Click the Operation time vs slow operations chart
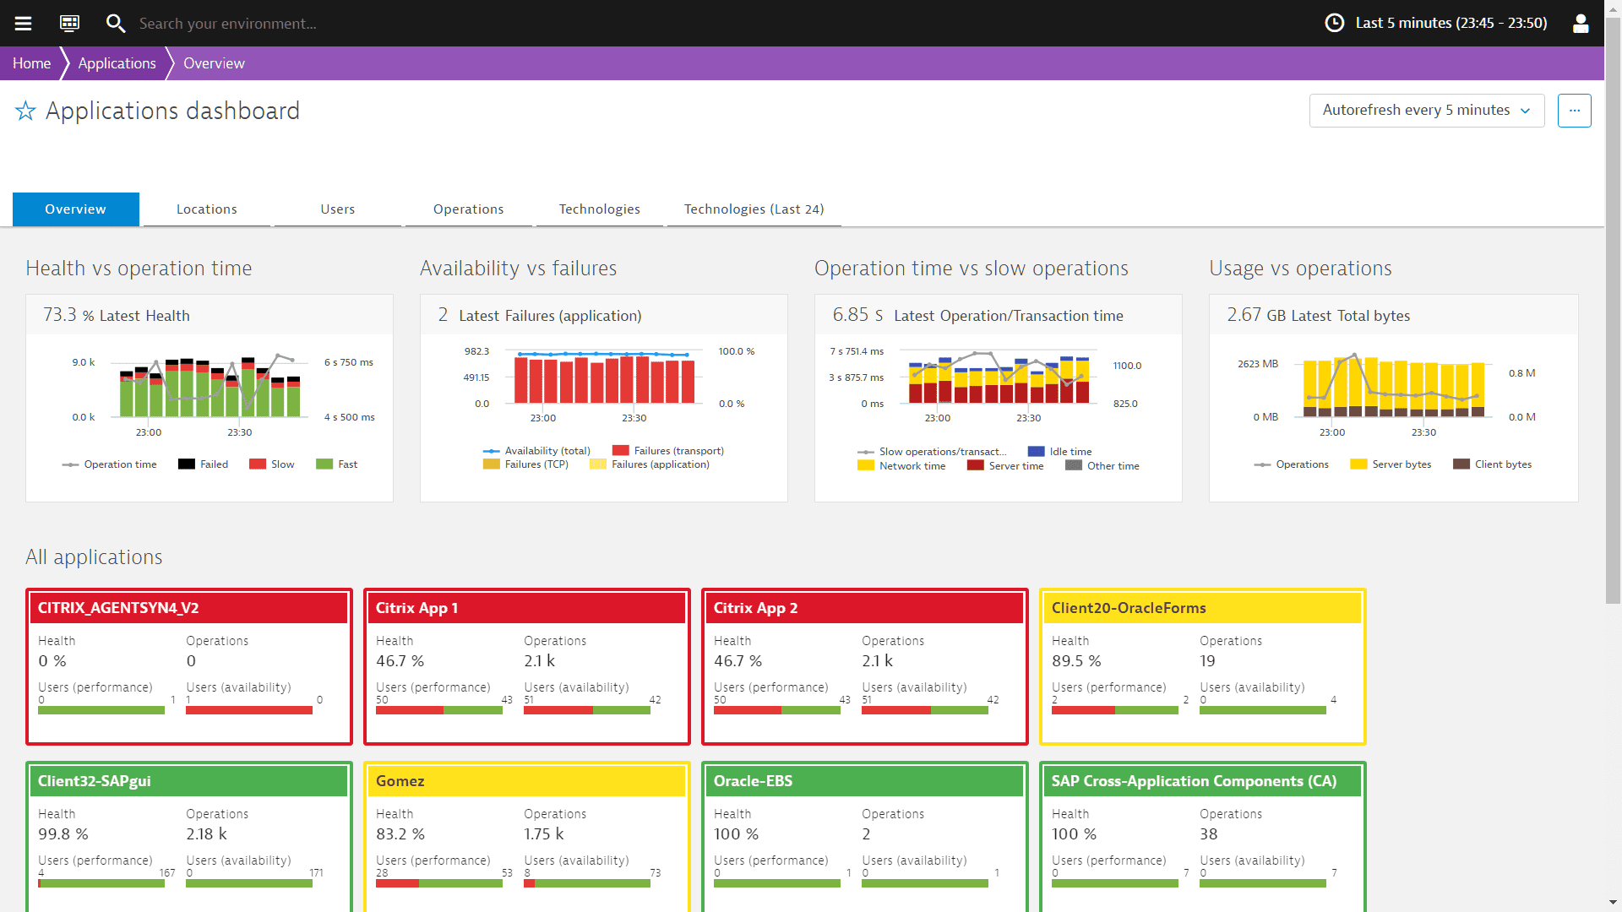Viewport: 1622px width, 912px height. (999, 377)
